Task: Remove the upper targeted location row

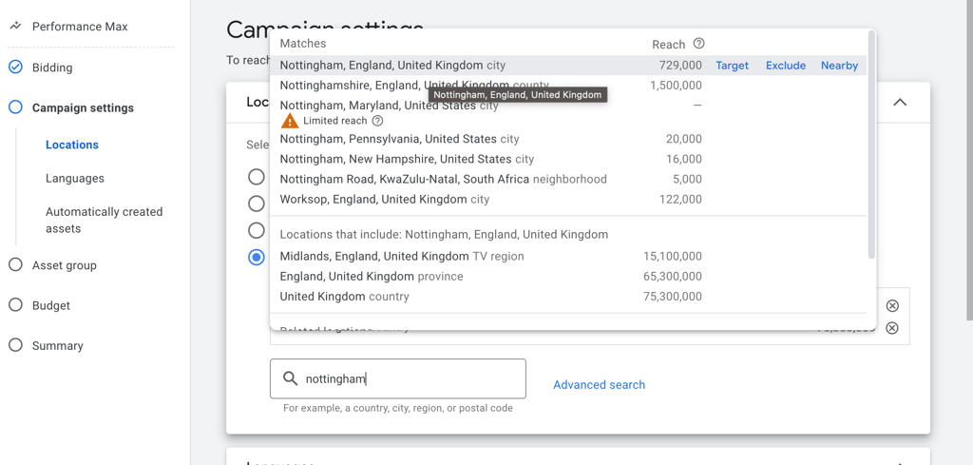Action: 892,305
